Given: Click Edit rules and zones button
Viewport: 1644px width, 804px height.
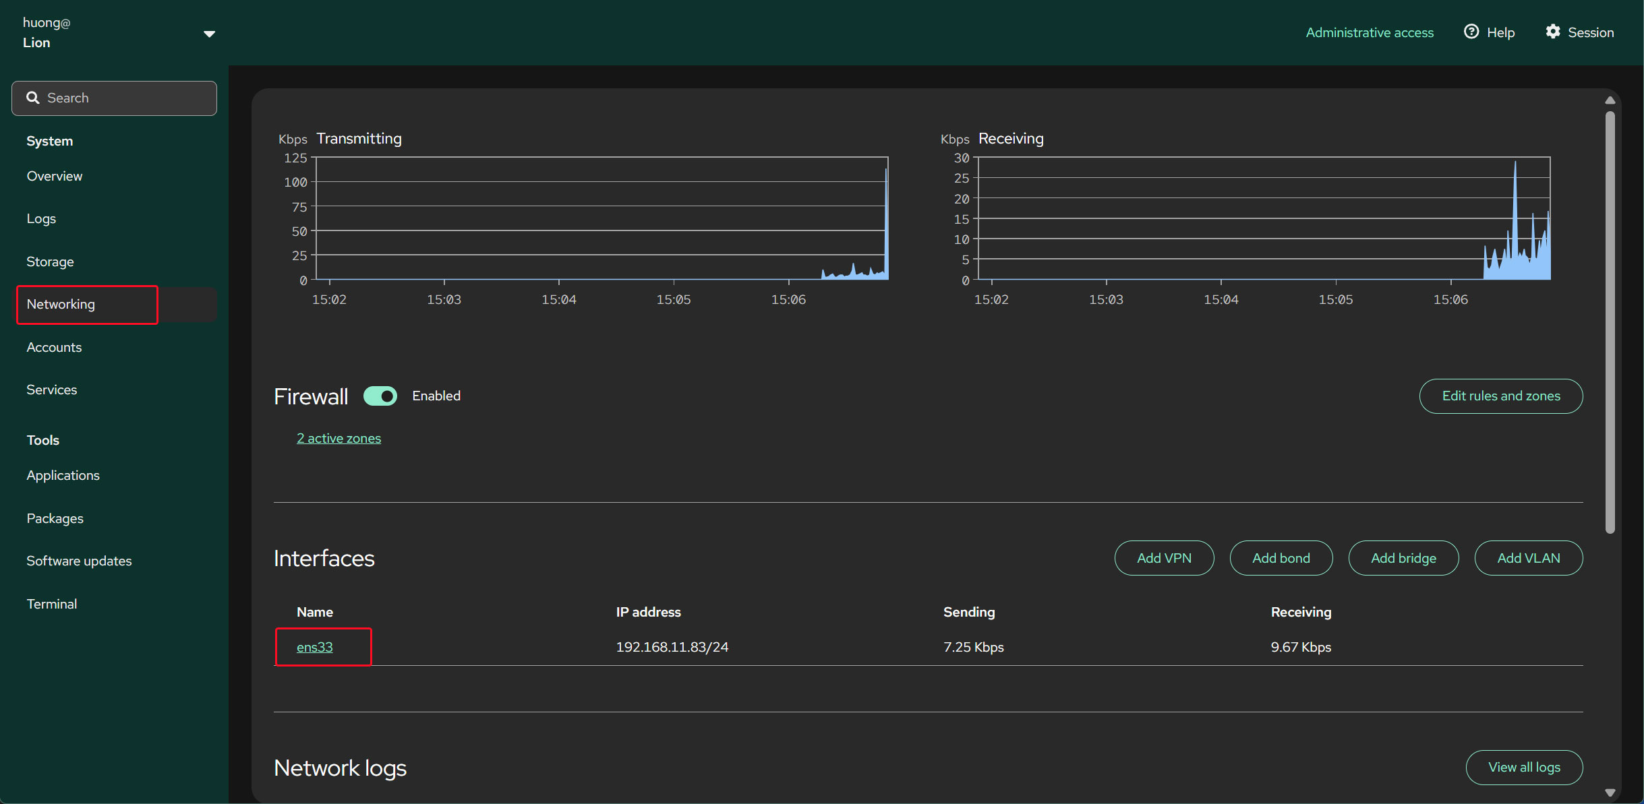Looking at the screenshot, I should (x=1500, y=396).
